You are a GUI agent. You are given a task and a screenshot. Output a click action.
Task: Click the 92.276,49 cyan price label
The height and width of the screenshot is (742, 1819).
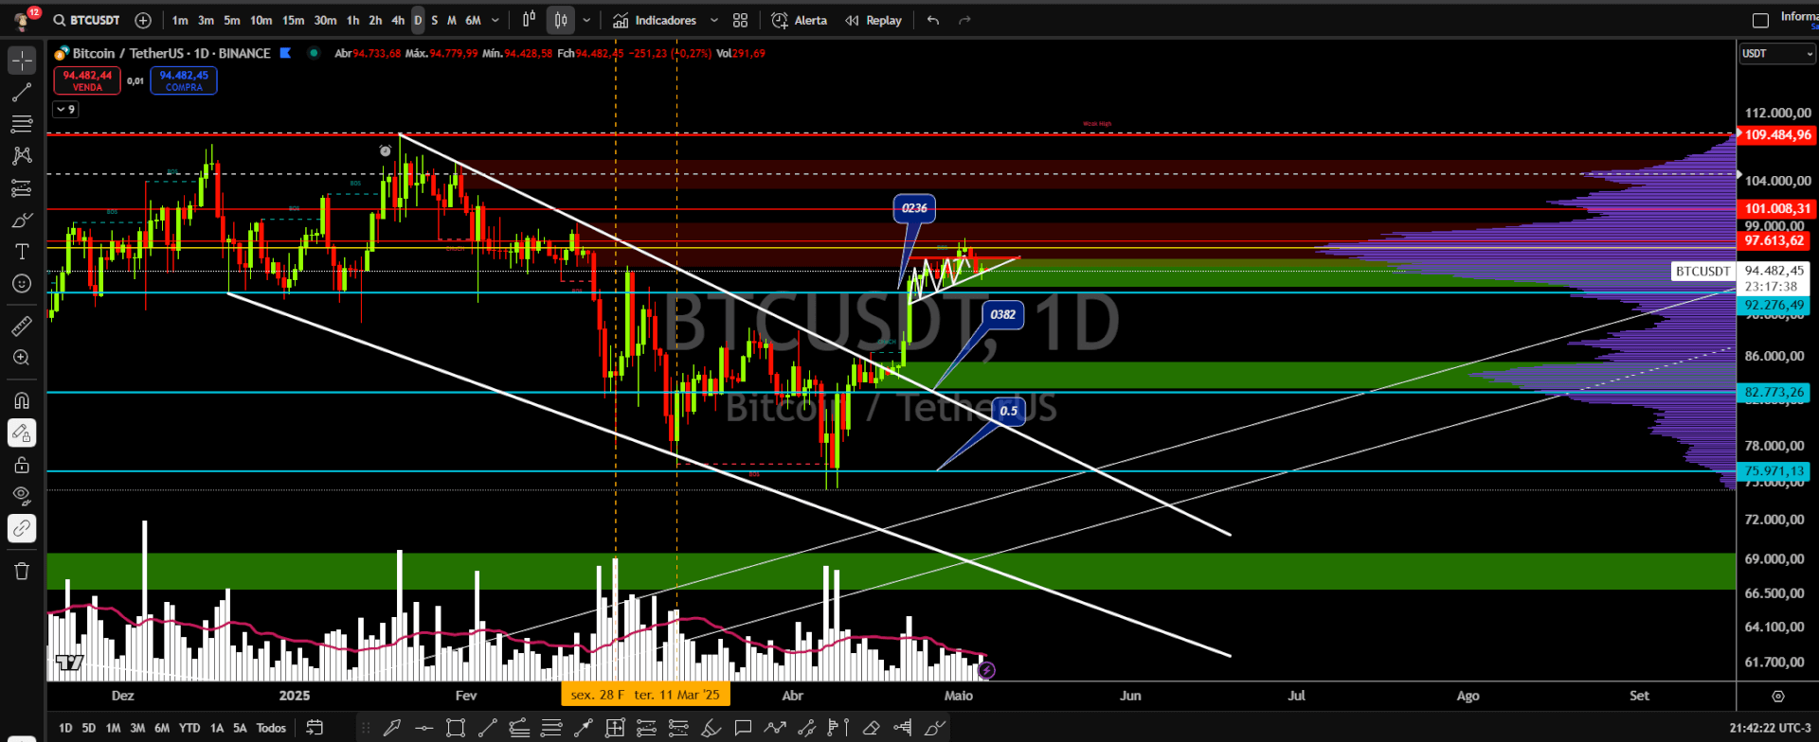[x=1774, y=306]
